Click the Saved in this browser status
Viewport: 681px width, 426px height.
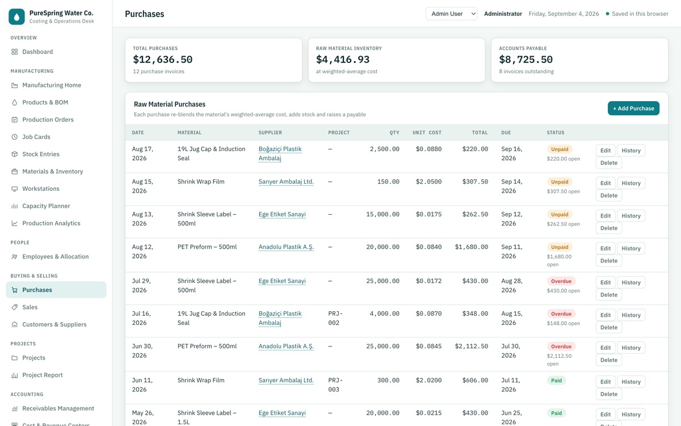(637, 14)
